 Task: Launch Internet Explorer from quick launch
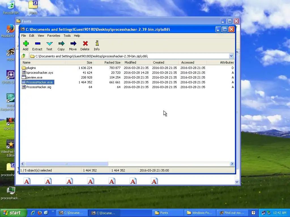coord(33,213)
